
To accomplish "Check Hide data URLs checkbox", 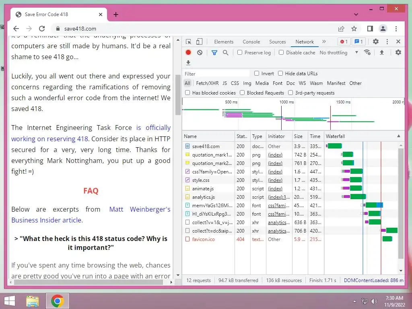I will coord(280,73).
